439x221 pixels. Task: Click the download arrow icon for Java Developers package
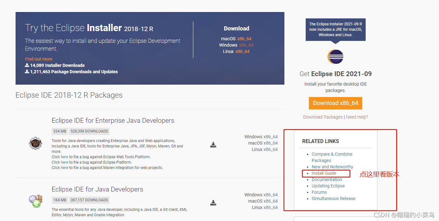213,203
